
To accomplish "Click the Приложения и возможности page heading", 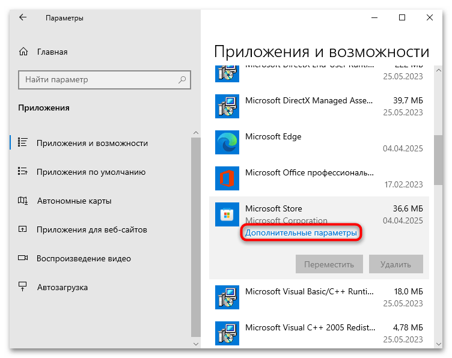I will pyautogui.click(x=322, y=52).
